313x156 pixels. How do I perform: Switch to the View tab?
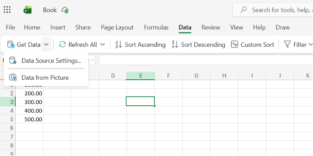point(236,27)
